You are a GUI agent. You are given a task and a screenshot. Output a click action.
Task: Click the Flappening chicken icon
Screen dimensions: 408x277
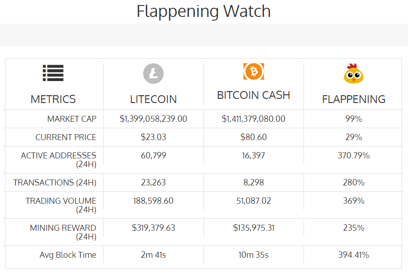353,73
